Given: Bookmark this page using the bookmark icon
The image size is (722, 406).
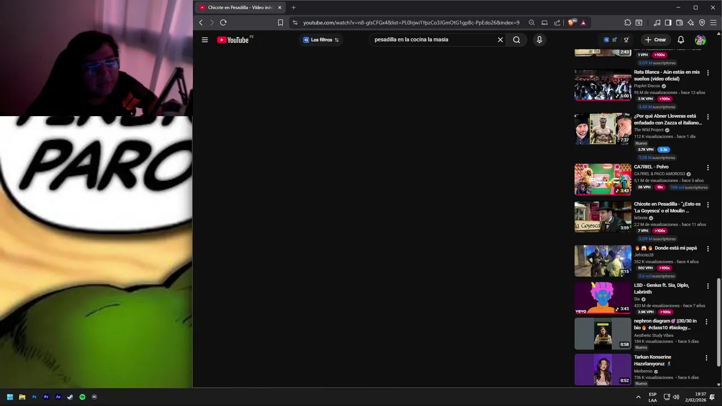Looking at the screenshot, I should click(x=280, y=23).
